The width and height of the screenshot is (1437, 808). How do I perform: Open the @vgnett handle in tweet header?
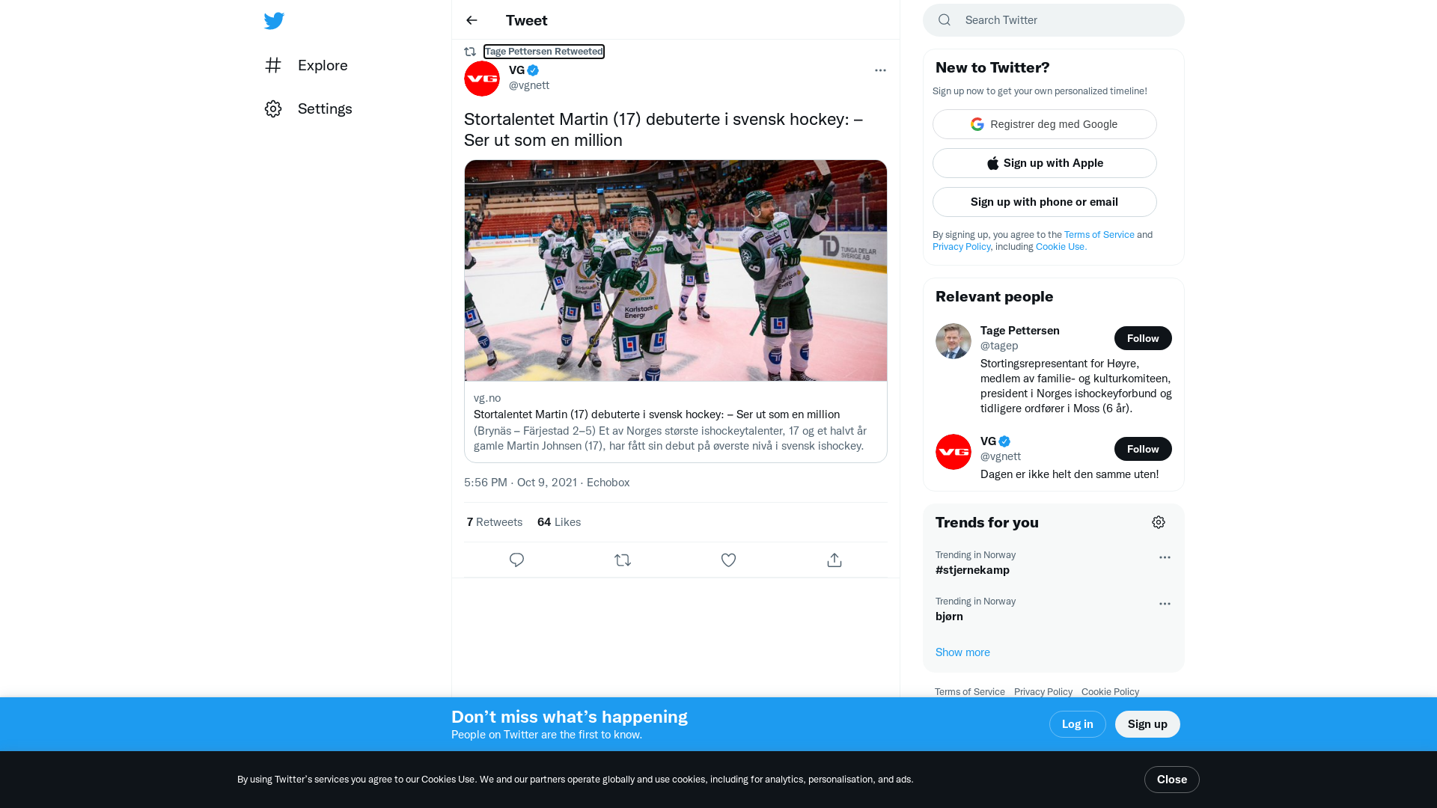pyautogui.click(x=529, y=85)
